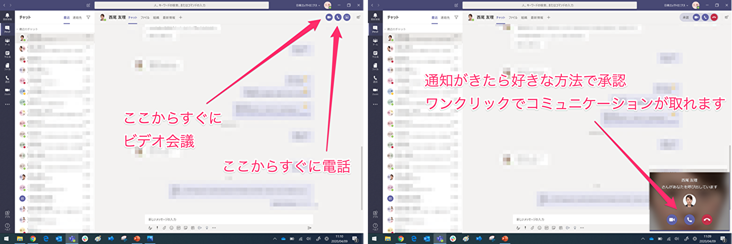Open アプリ store in left window sidebar

tap(7, 214)
